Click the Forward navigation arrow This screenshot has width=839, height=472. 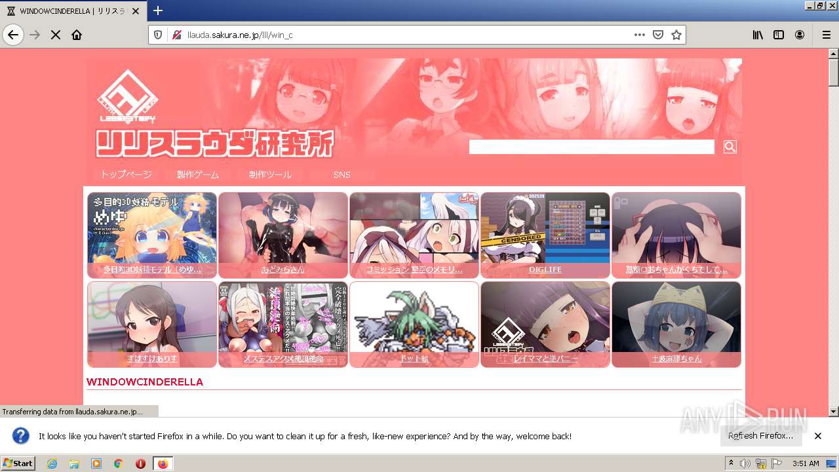(x=35, y=35)
